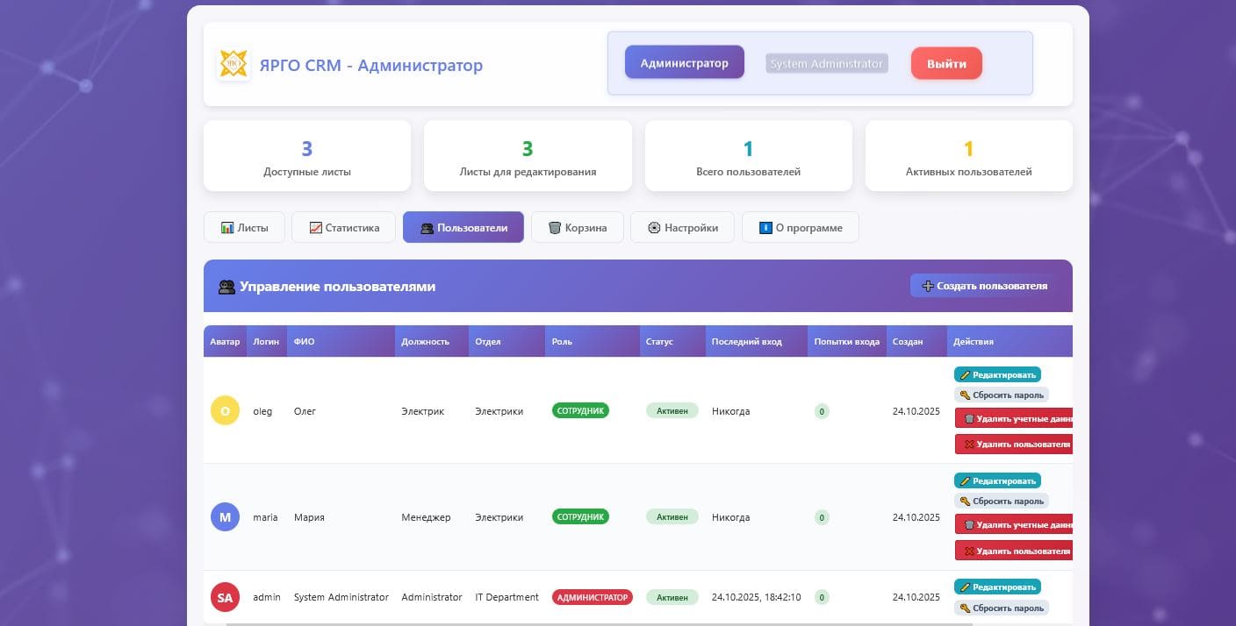Click the Последний вход column header

(746, 341)
